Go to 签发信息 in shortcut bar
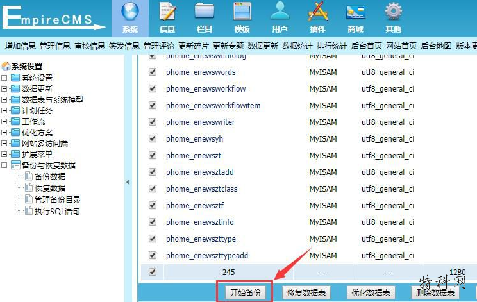The height and width of the screenshot is (302, 477). (124, 46)
